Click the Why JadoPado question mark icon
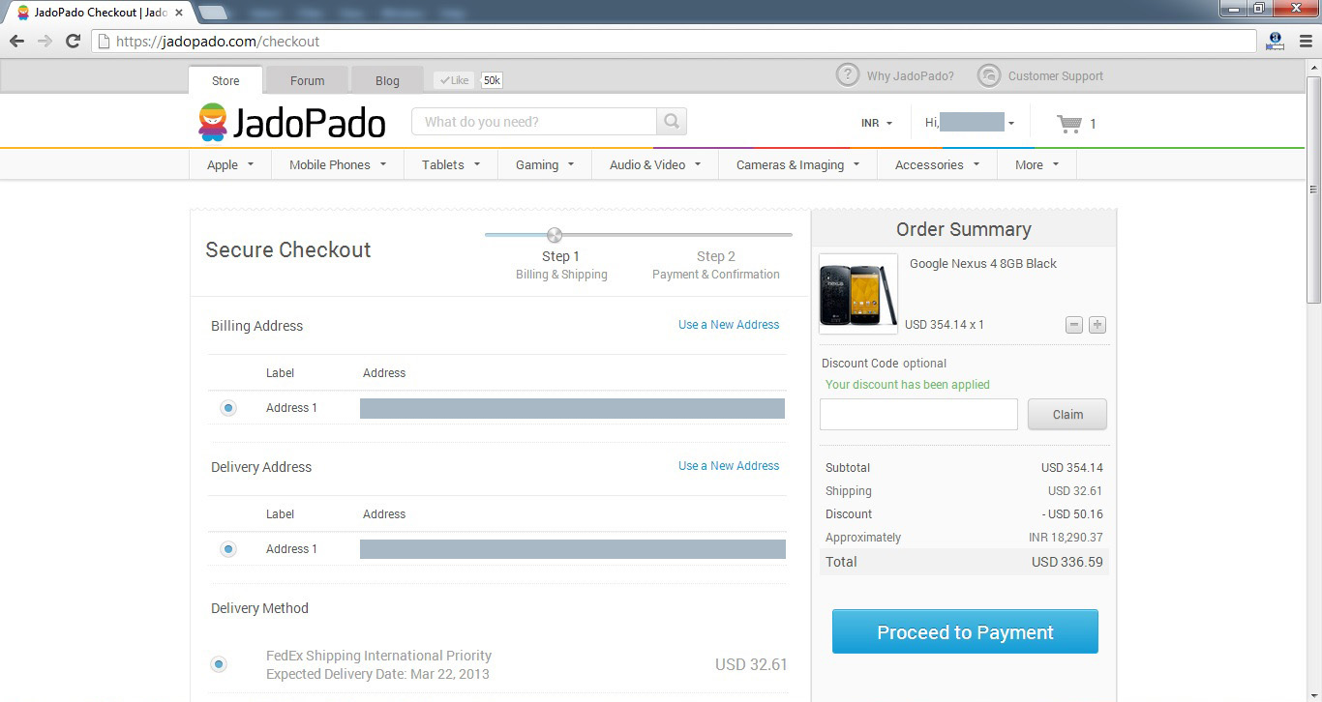This screenshot has width=1322, height=702. click(x=847, y=75)
